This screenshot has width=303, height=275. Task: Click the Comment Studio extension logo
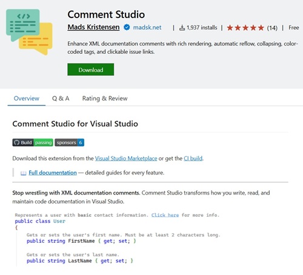[x=29, y=32]
